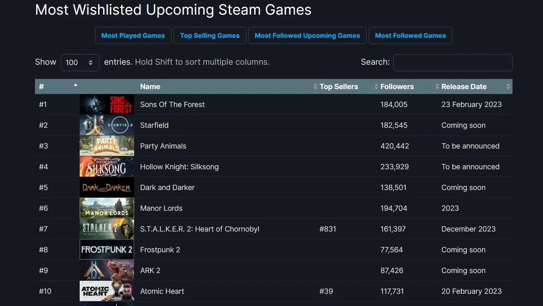543x306 pixels.
Task: Select release date 20 February 2023
Action: (471, 291)
